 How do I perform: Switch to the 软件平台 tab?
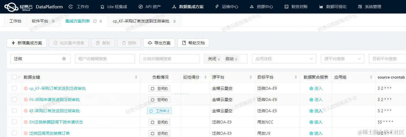tap(40, 21)
